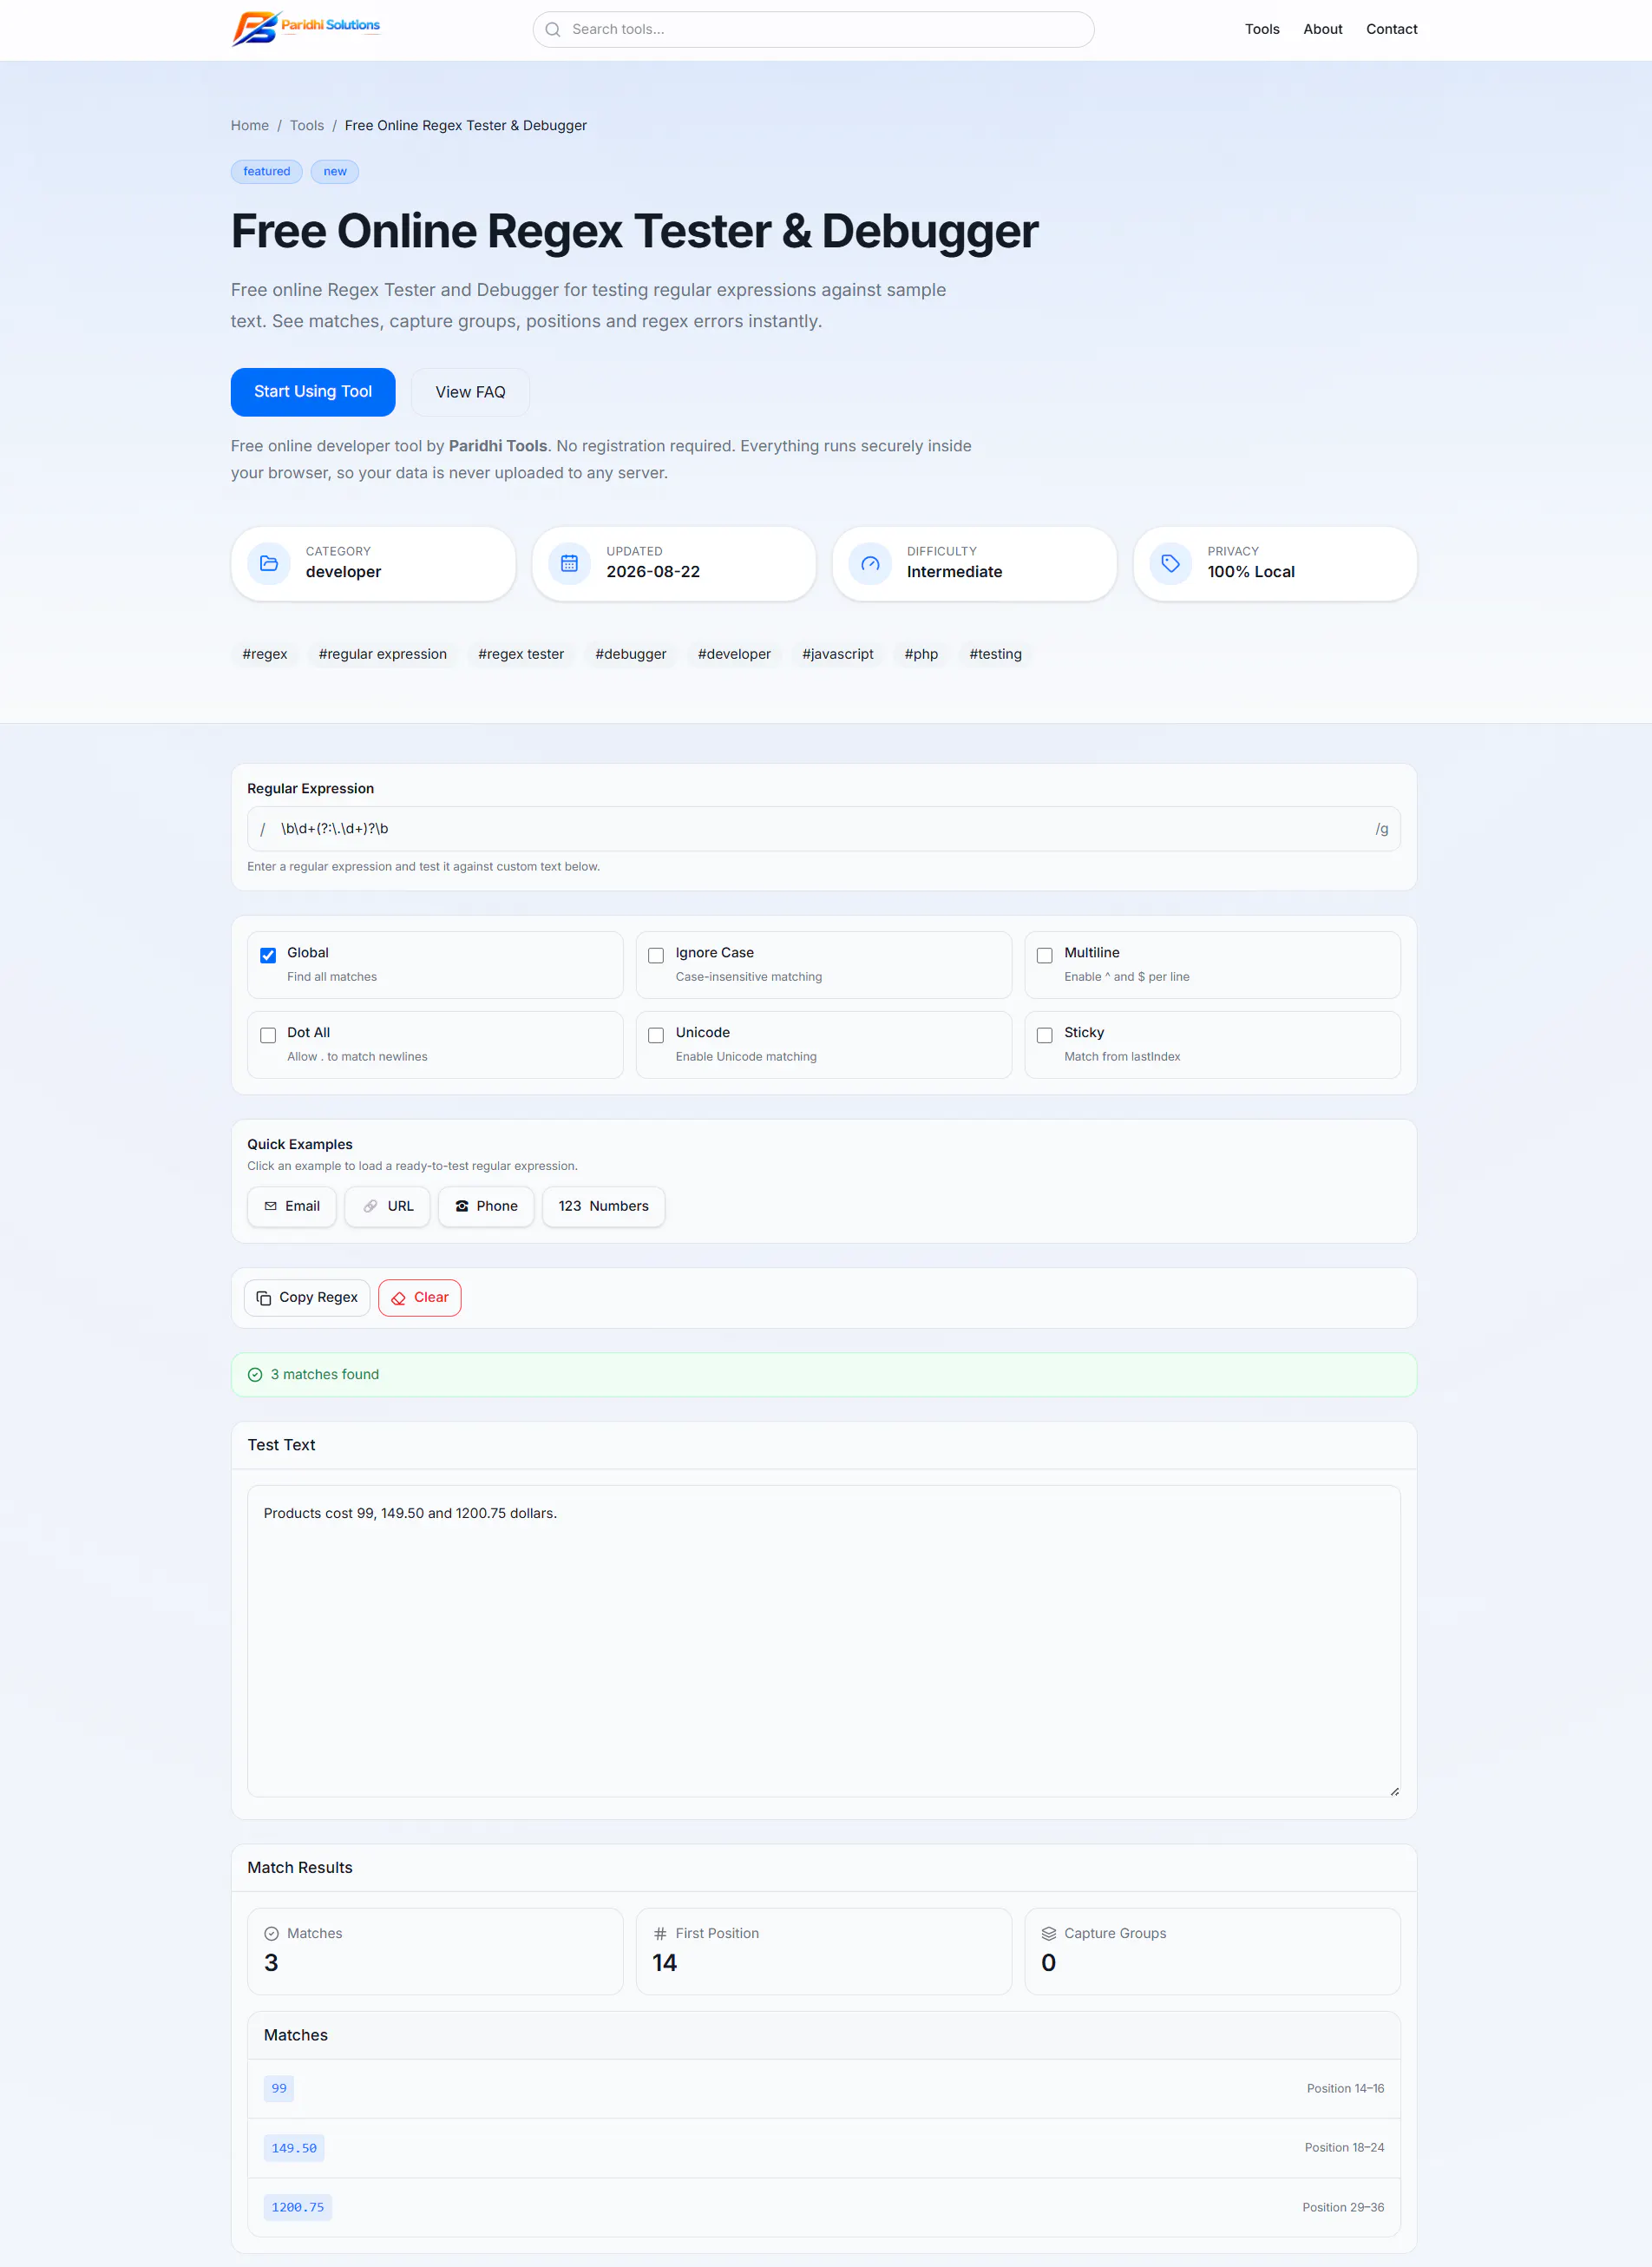The image size is (1652, 2267).
Task: Enable the Multiline checkbox
Action: 1044,956
